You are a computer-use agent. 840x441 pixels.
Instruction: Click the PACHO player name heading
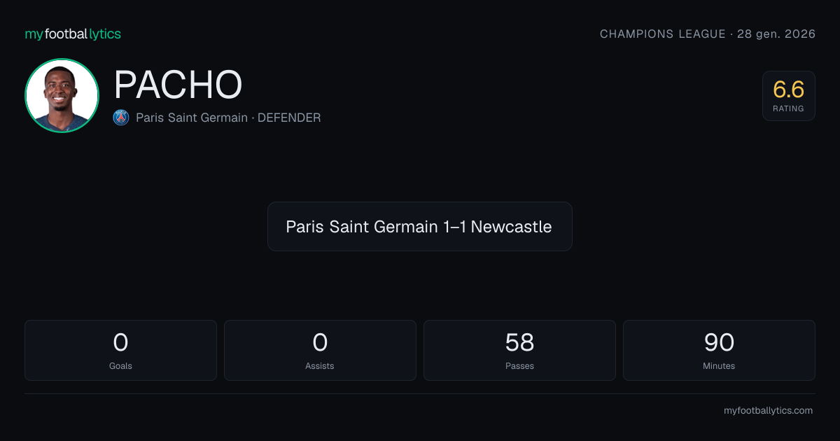(x=178, y=85)
